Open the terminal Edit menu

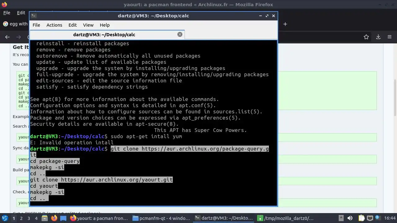(x=73, y=25)
